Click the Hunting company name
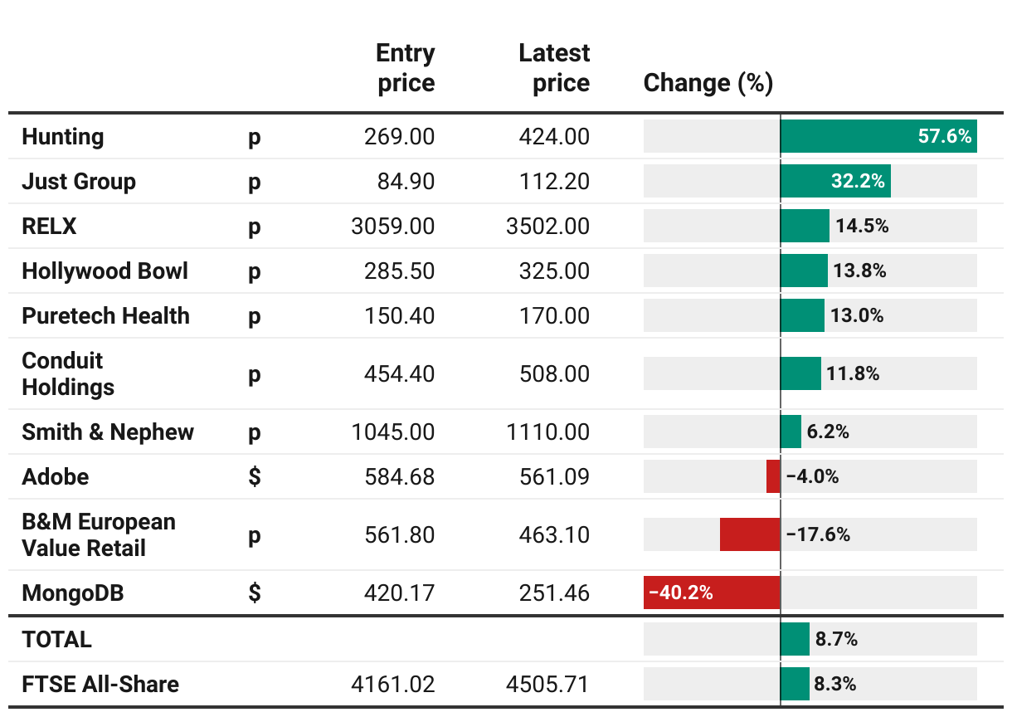1012x717 pixels. point(63,137)
